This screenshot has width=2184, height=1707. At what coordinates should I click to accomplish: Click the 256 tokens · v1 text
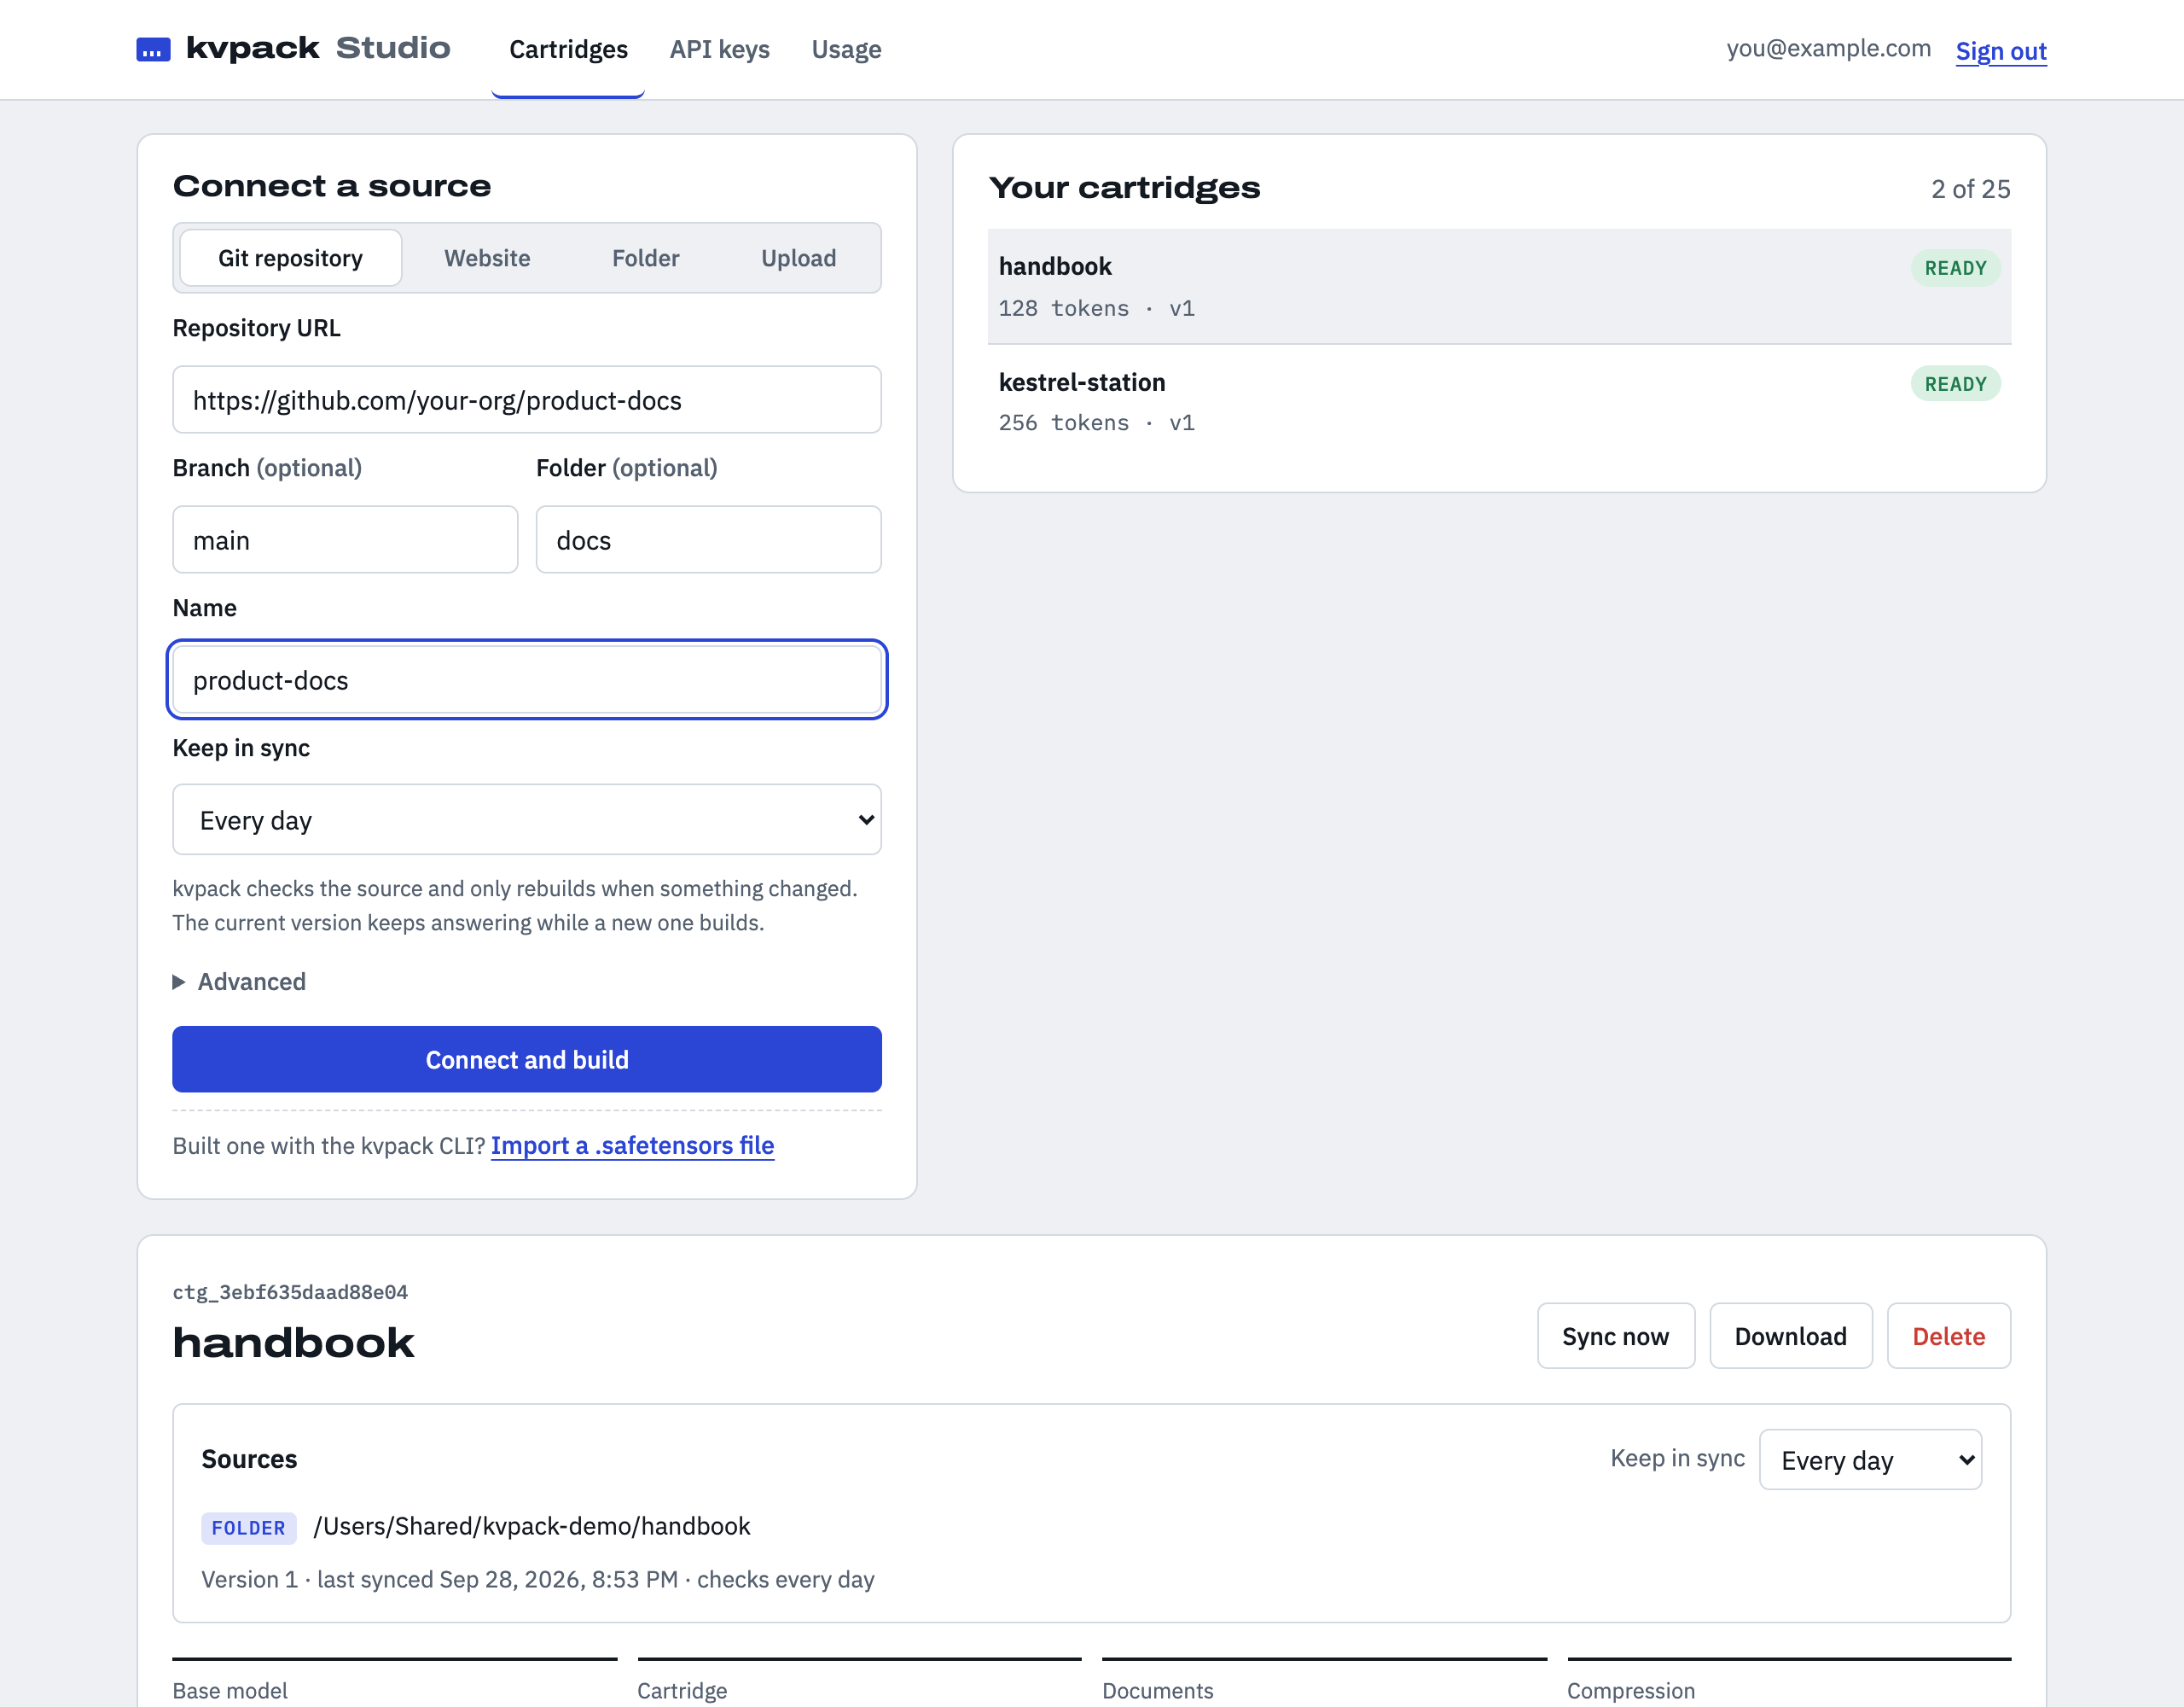click(1096, 422)
